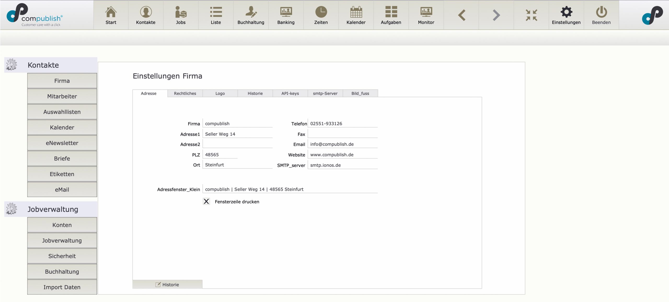The image size is (669, 302).
Task: Open eNewsletter settings in sidebar
Action: click(62, 143)
